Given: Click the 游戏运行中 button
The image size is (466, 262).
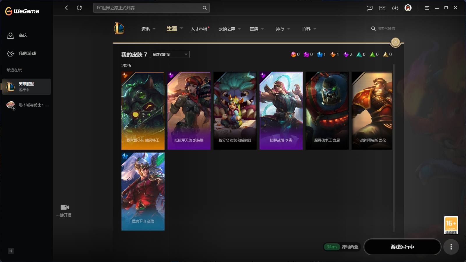Looking at the screenshot, I should pyautogui.click(x=403, y=247).
